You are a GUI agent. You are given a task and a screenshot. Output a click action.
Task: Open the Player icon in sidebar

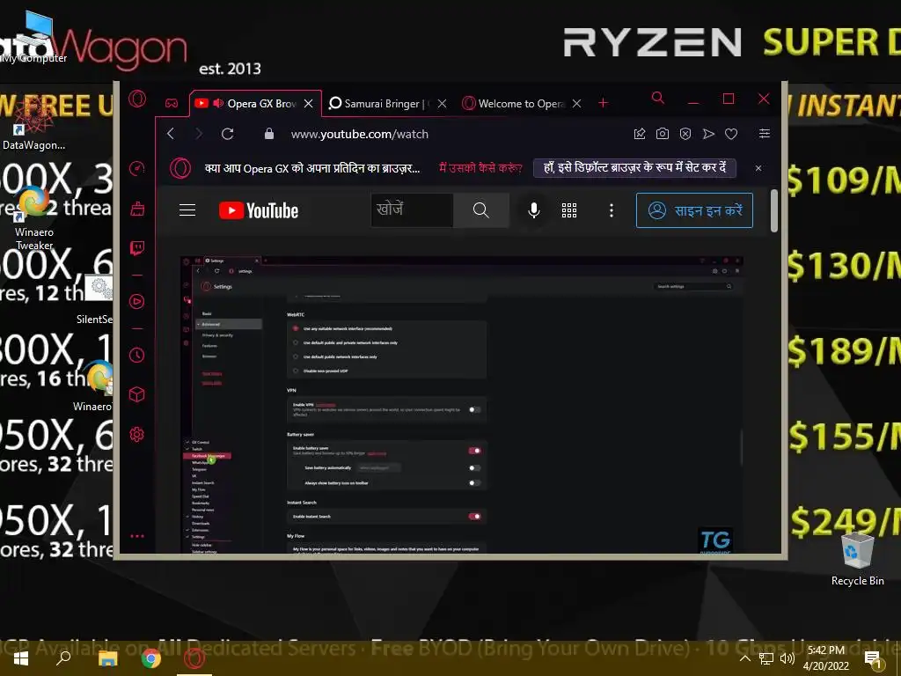click(136, 301)
